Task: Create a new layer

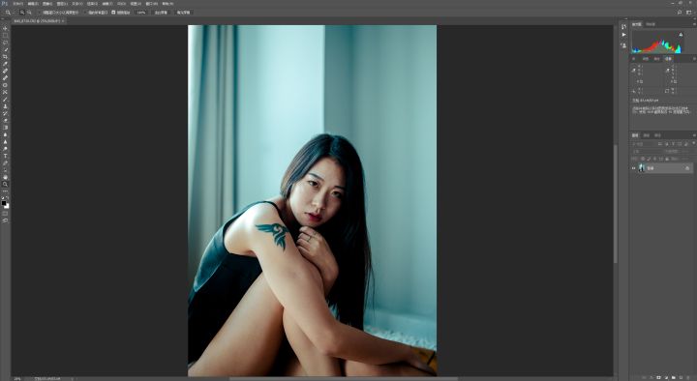Action: tap(681, 377)
